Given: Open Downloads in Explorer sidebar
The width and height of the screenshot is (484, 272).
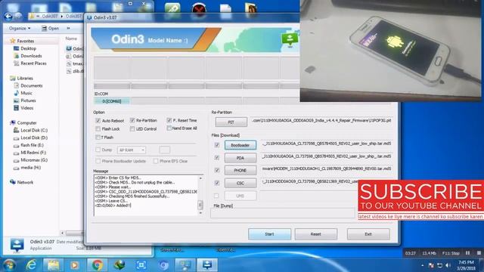Looking at the screenshot, I should (31, 56).
